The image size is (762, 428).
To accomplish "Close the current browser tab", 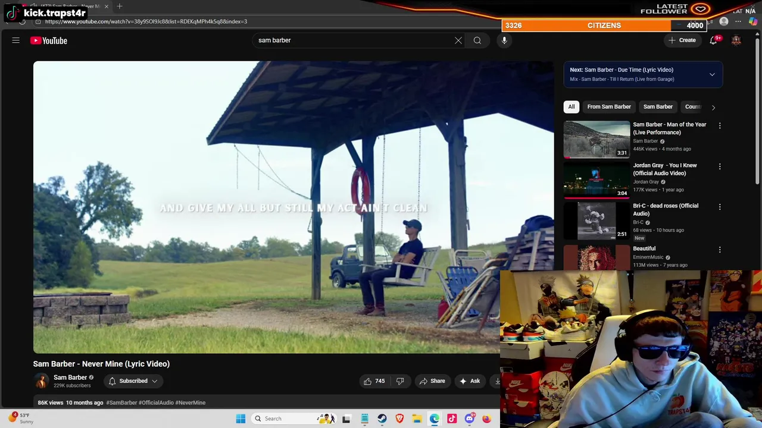I will point(106,7).
